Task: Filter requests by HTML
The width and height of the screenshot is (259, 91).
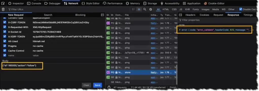Action: point(166,9)
